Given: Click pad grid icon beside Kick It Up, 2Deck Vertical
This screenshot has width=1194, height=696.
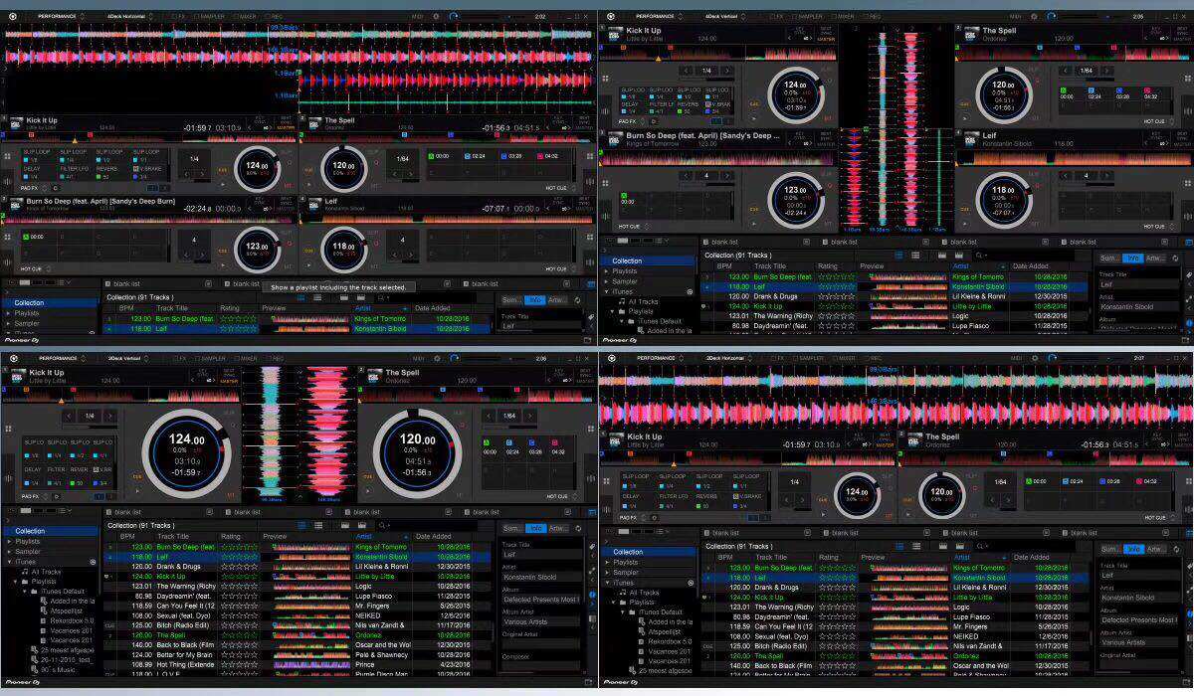Looking at the screenshot, I should (x=8, y=428).
